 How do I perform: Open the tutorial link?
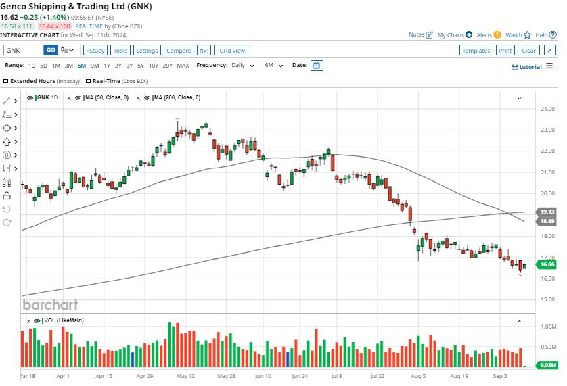tap(527, 66)
